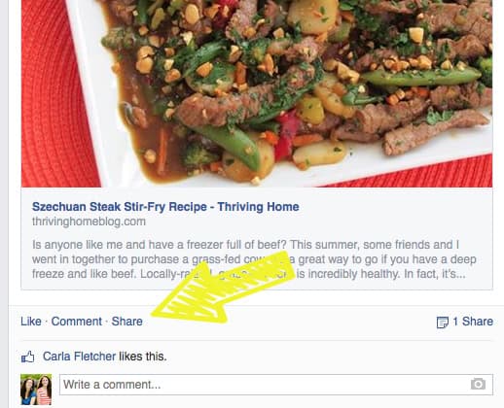This screenshot has width=504, height=408.
Task: Click the Like link under the post
Action: tap(31, 322)
